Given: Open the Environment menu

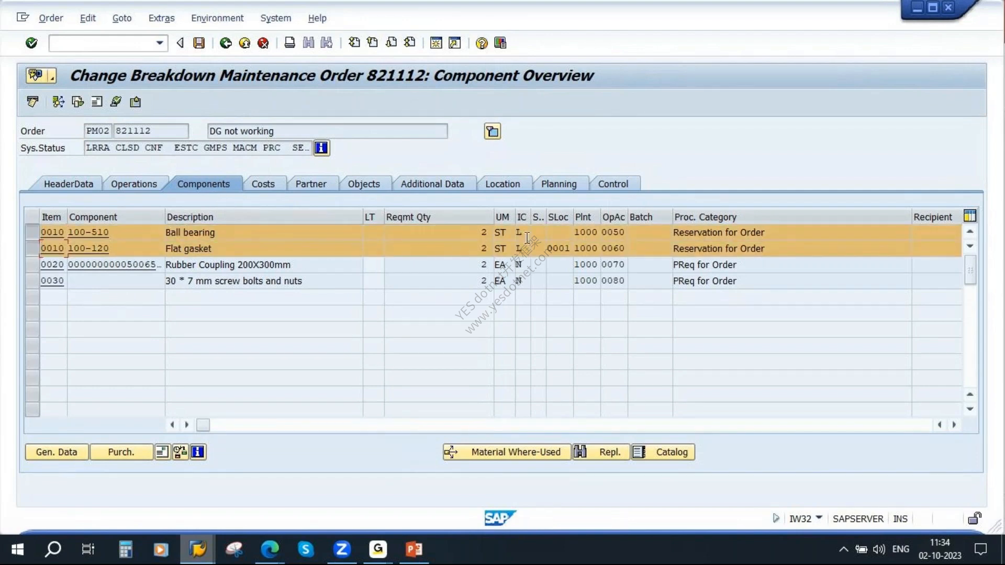Looking at the screenshot, I should [217, 18].
